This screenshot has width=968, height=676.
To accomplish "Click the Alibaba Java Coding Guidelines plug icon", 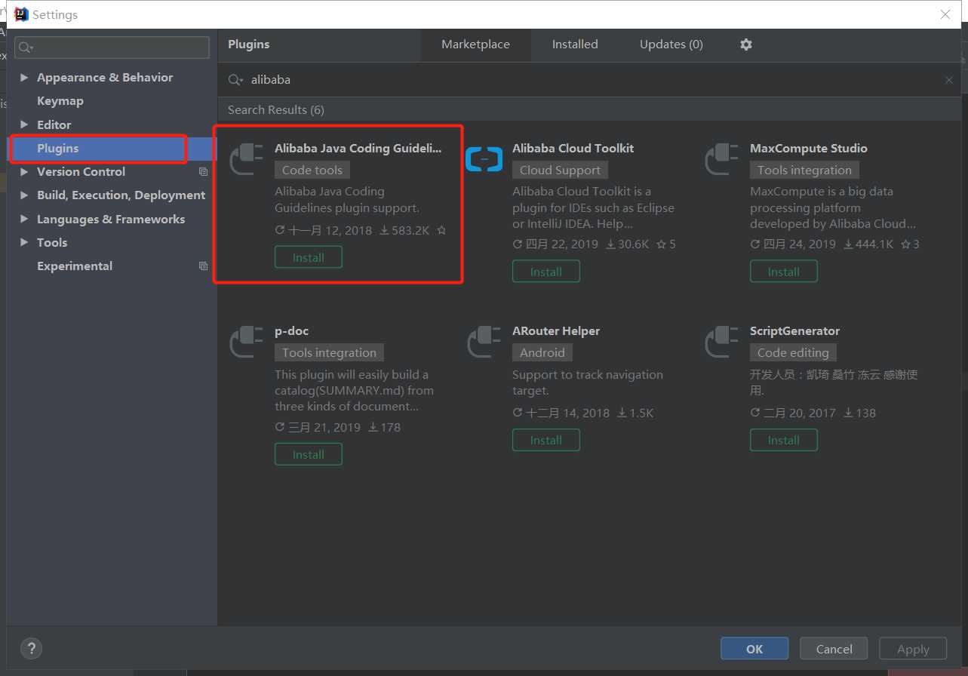I will (x=246, y=159).
